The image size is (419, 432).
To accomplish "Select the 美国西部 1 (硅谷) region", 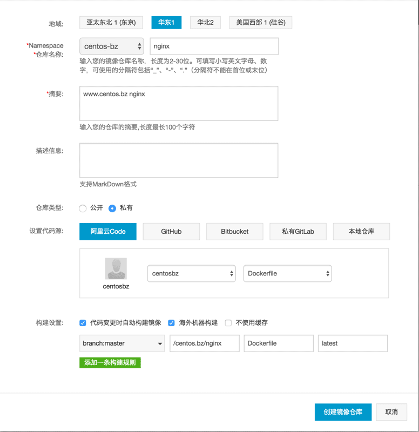I will click(x=260, y=22).
